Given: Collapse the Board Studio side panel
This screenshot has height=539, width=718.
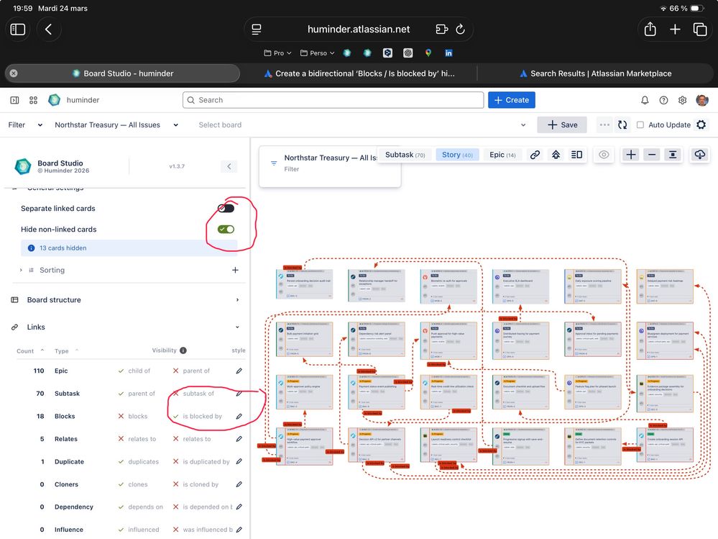Looking at the screenshot, I should (229, 166).
